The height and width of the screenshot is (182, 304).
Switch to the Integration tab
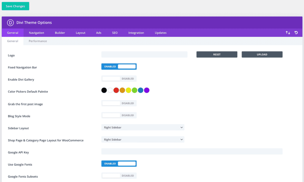[136, 33]
